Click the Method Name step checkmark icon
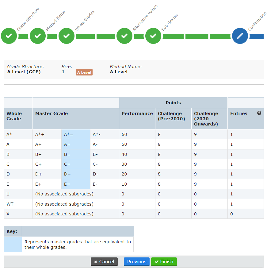The image size is (267, 270). coord(38,36)
